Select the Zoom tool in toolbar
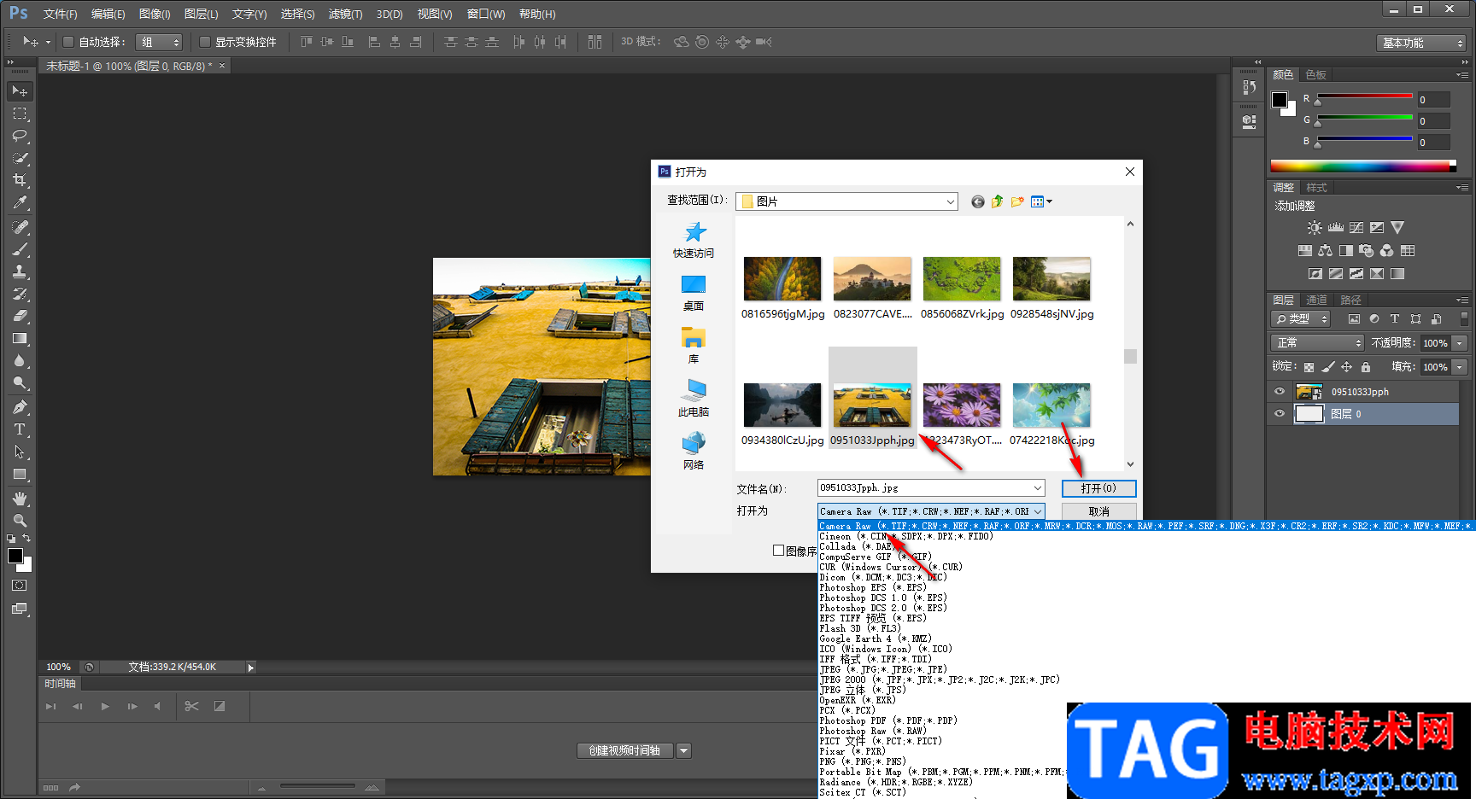 tap(20, 520)
